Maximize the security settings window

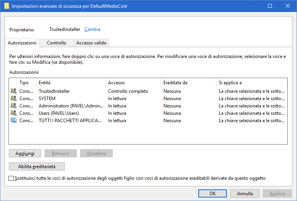point(270,6)
